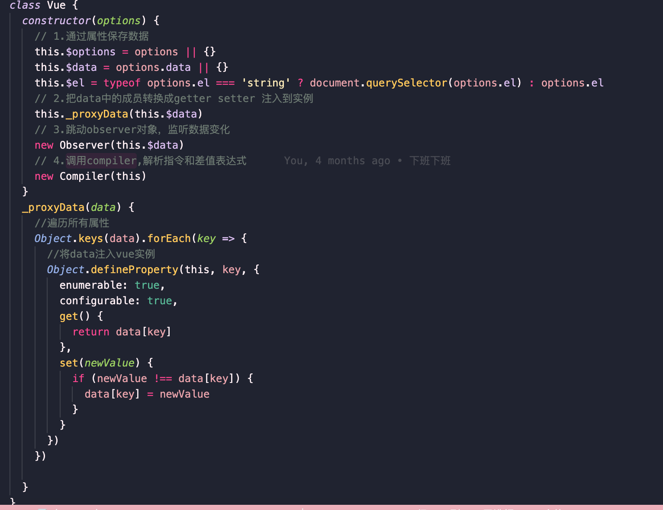Click the 'defineProperty' method
The height and width of the screenshot is (510, 663).
[x=134, y=270]
